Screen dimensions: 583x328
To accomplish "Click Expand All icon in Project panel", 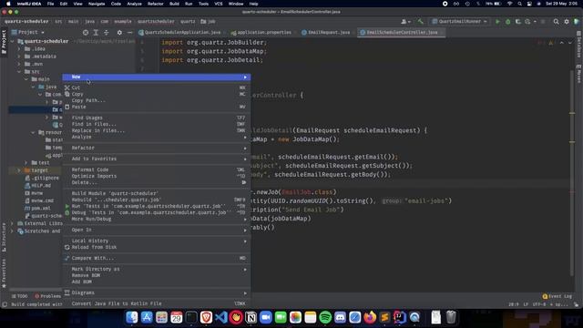I will coord(96,33).
